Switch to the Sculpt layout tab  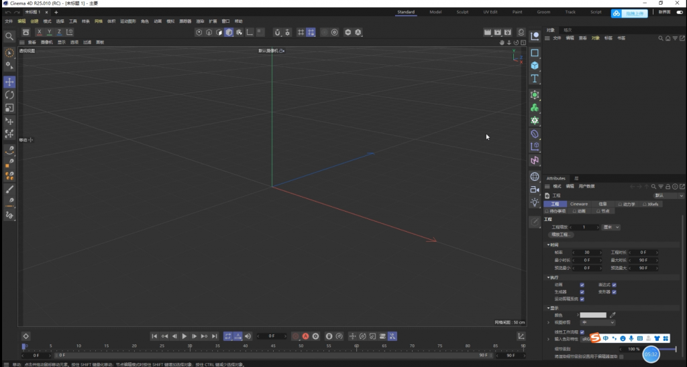462,12
